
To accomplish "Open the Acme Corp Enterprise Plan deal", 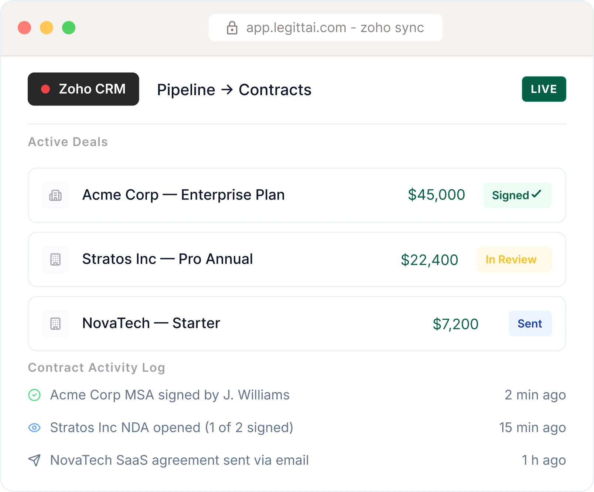I will point(183,195).
